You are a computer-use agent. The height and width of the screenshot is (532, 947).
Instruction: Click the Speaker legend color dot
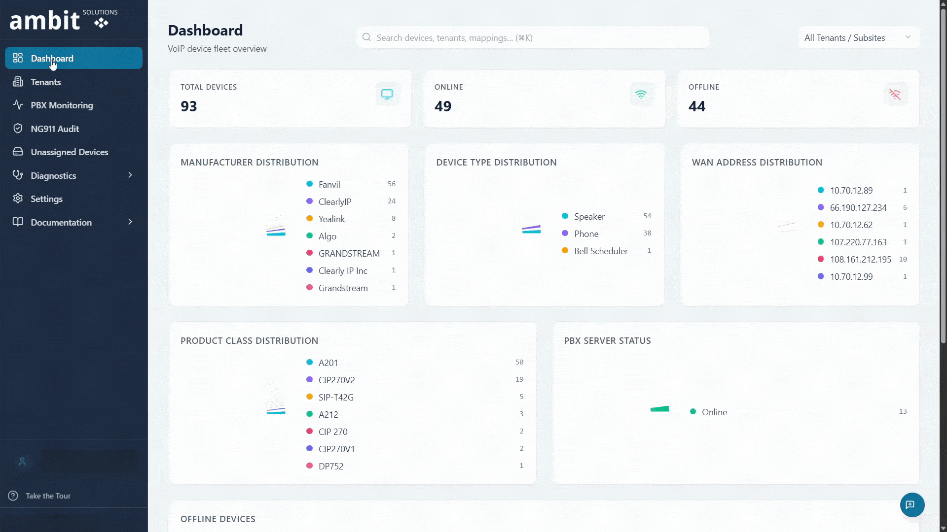click(x=565, y=216)
